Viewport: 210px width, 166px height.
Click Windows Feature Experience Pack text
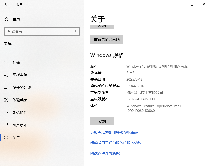(x=154, y=106)
